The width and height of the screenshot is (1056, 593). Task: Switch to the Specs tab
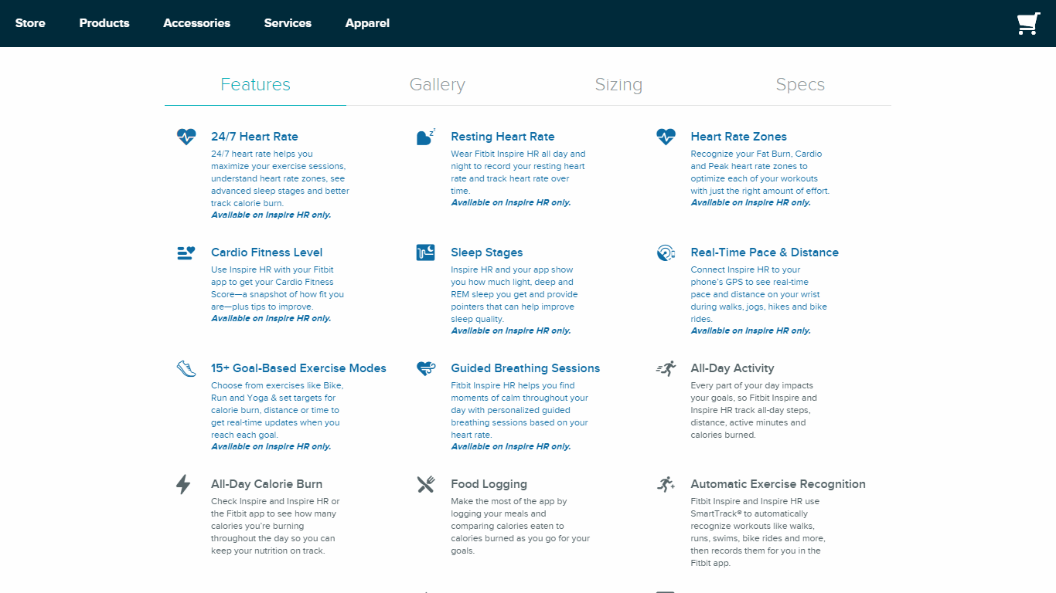pyautogui.click(x=800, y=85)
